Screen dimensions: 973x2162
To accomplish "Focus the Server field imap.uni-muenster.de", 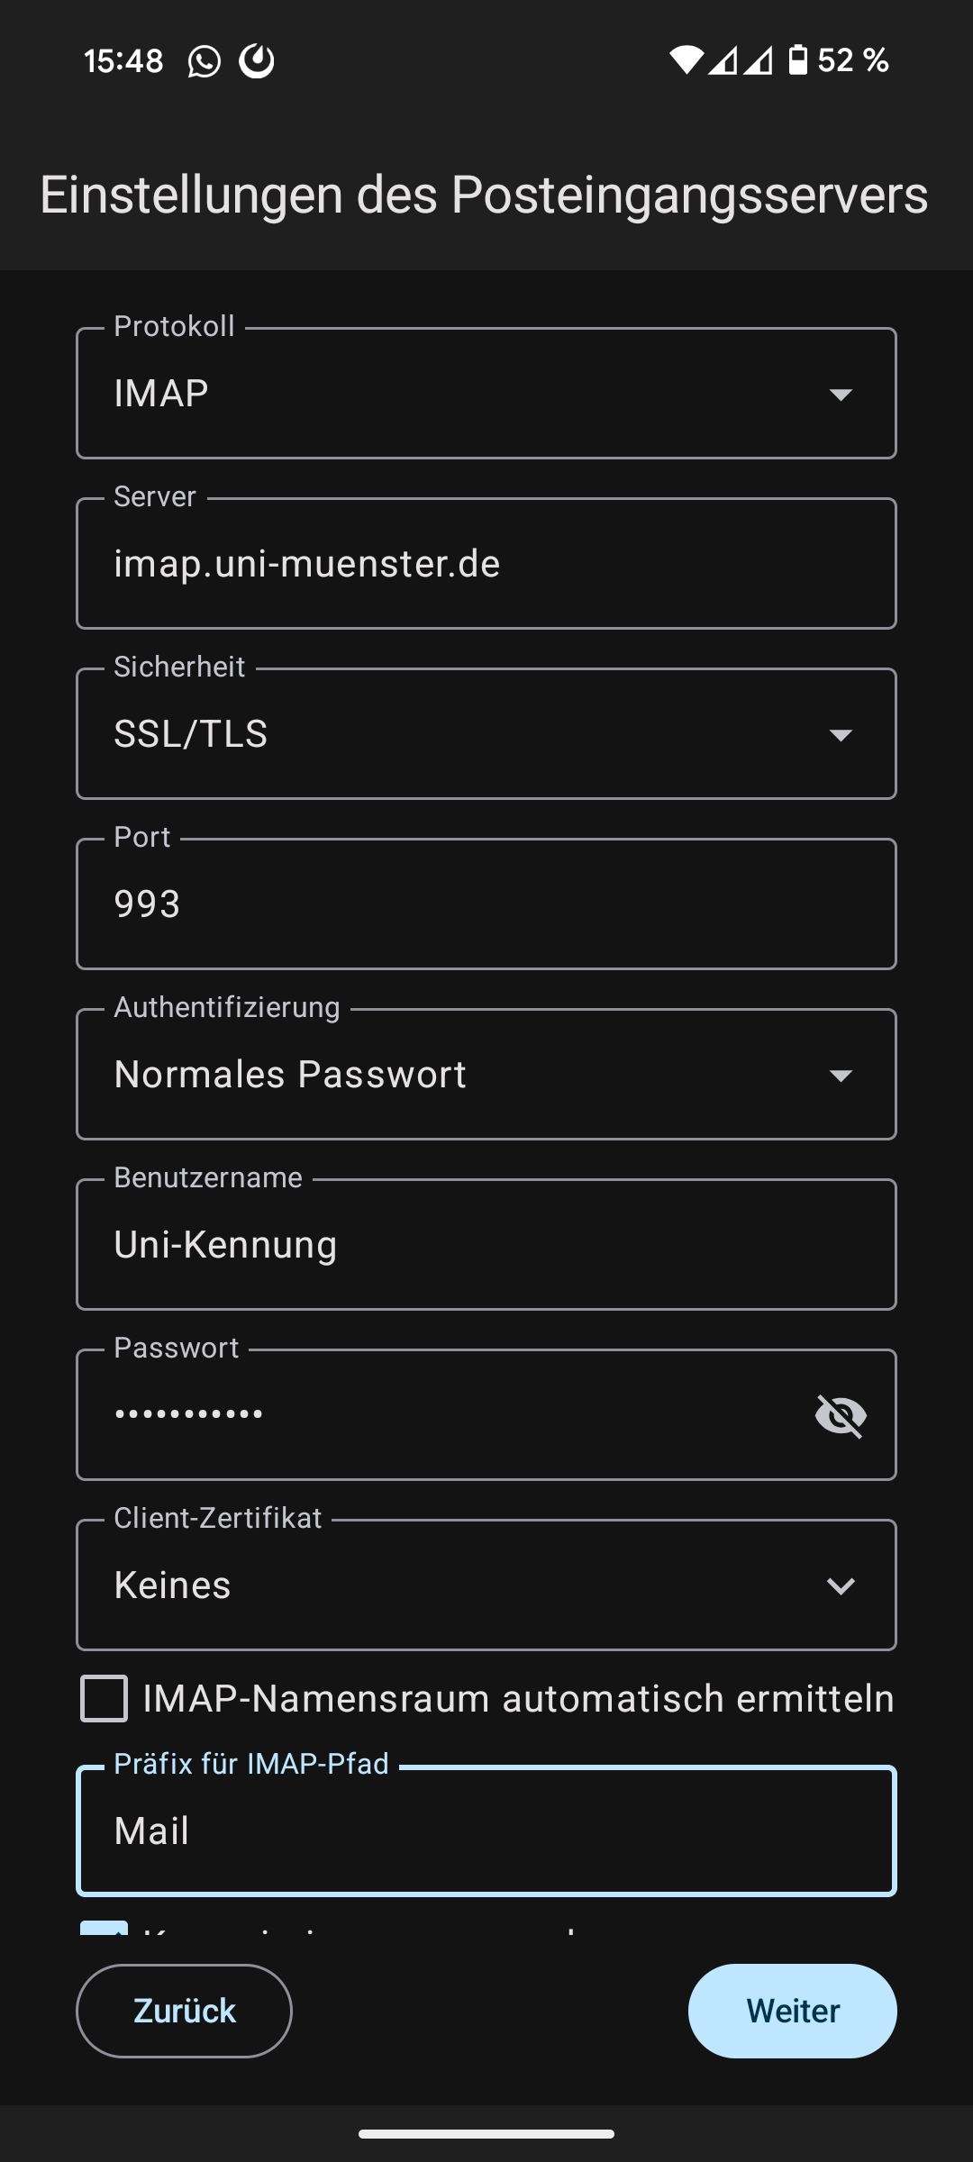I will click(486, 564).
